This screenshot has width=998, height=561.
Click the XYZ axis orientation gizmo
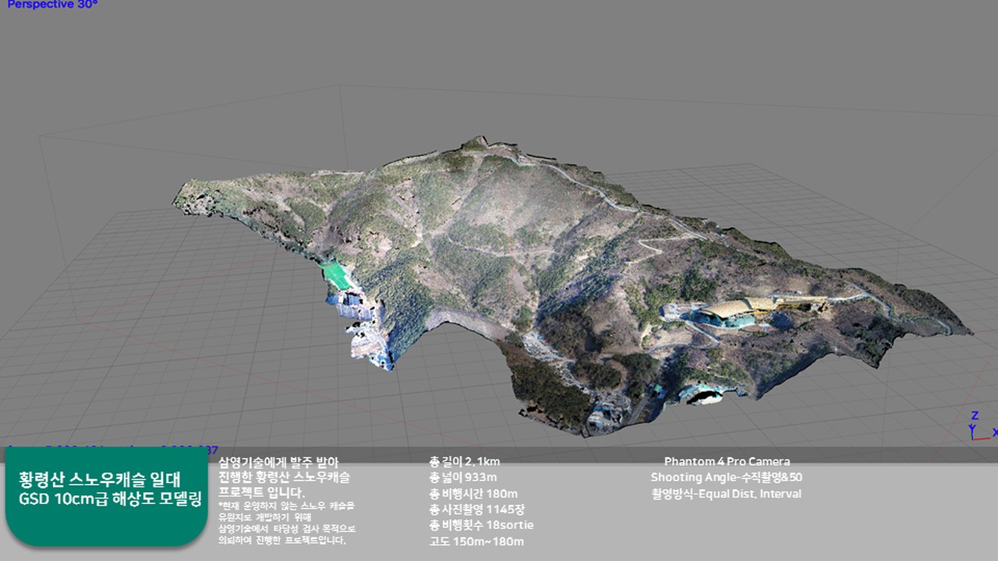click(982, 425)
